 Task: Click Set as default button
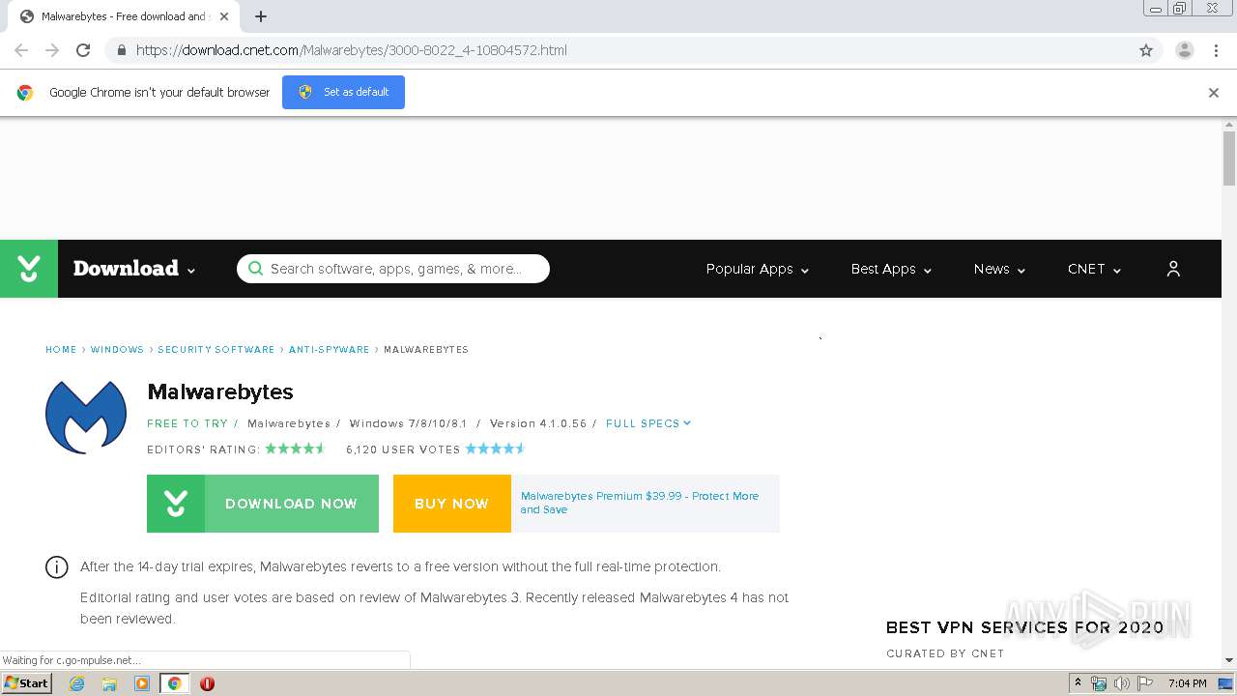[343, 93]
